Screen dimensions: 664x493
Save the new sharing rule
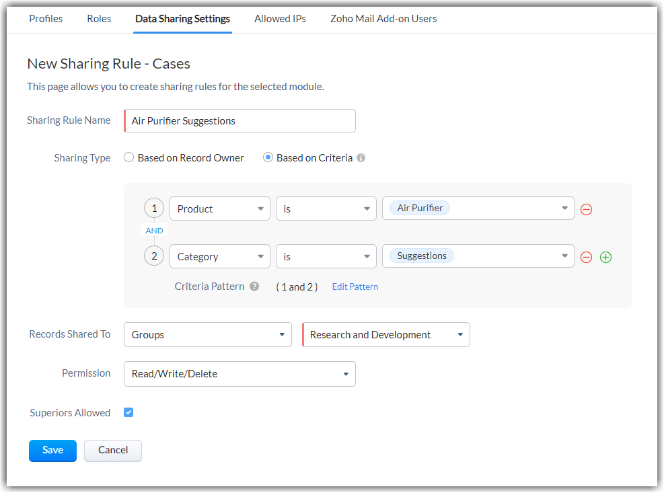[x=52, y=451]
